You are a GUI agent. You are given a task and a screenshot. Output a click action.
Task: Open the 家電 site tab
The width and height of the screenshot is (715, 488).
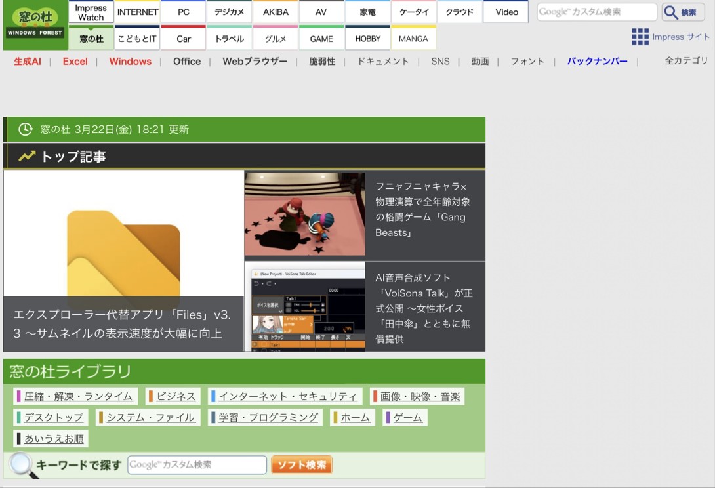[367, 12]
